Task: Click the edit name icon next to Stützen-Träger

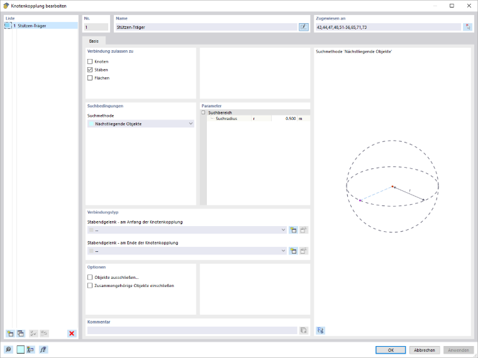Action: tap(303, 27)
